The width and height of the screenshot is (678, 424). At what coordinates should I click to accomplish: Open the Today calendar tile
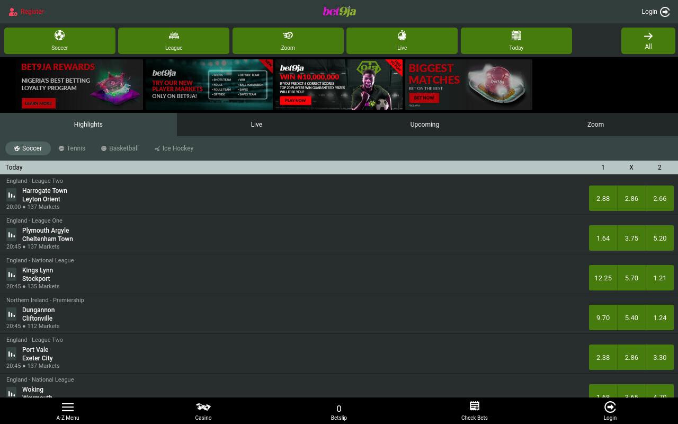pos(516,41)
